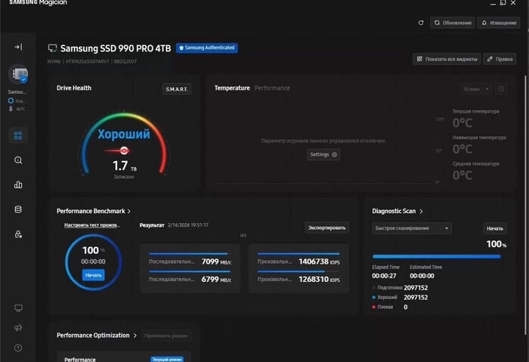Open the lock security sidebar icon
This screenshot has height=362, width=529.
18,234
